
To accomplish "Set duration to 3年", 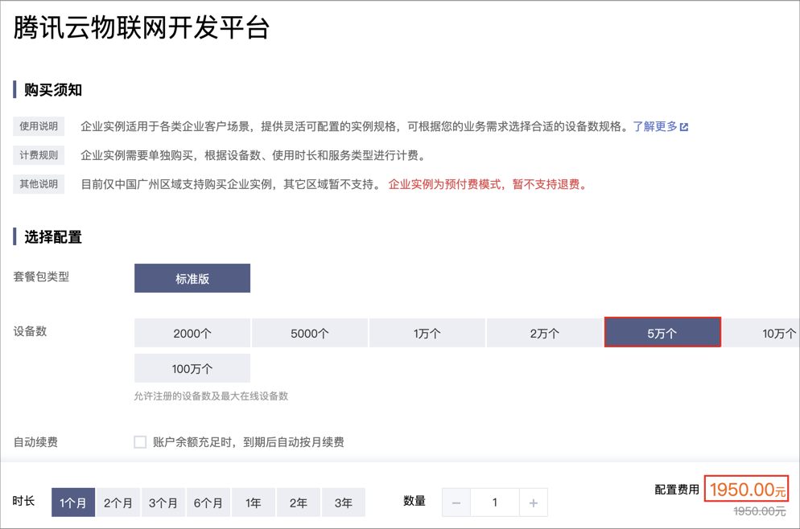I will coord(344,502).
